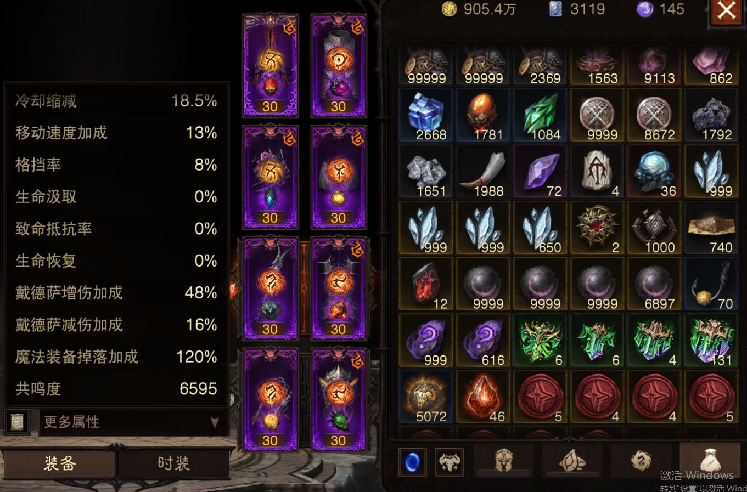Select the equipment card with green leaf gem
The width and height of the screenshot is (747, 492).
[339, 399]
